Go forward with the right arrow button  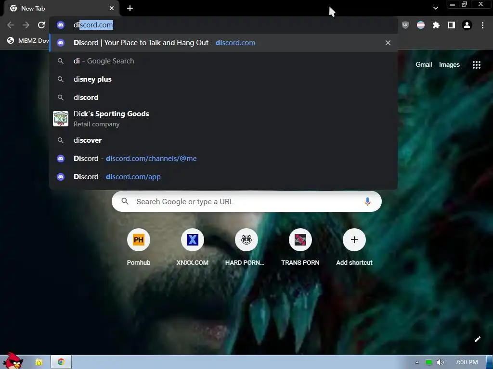(26, 25)
